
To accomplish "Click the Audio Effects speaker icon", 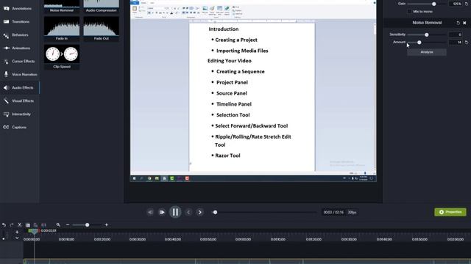I will coord(6,88).
